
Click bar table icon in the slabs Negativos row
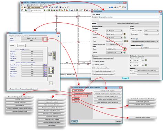(x=45, y=67)
